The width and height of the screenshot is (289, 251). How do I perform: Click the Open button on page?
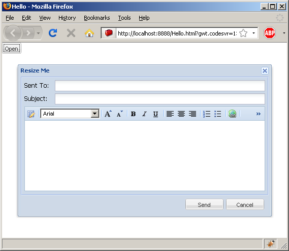coord(12,49)
